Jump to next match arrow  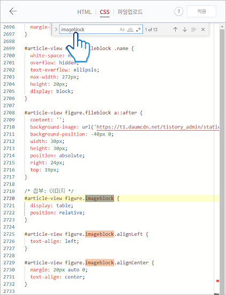(x=185, y=30)
